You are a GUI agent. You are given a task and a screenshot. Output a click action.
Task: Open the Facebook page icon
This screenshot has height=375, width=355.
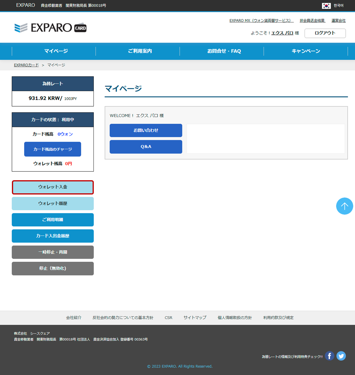tap(329, 356)
